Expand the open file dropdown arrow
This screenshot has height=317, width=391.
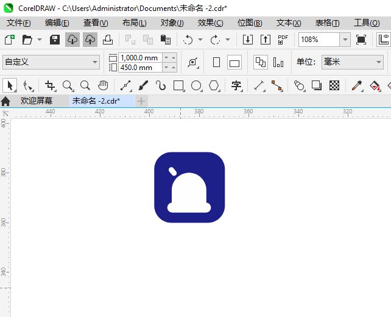click(40, 40)
